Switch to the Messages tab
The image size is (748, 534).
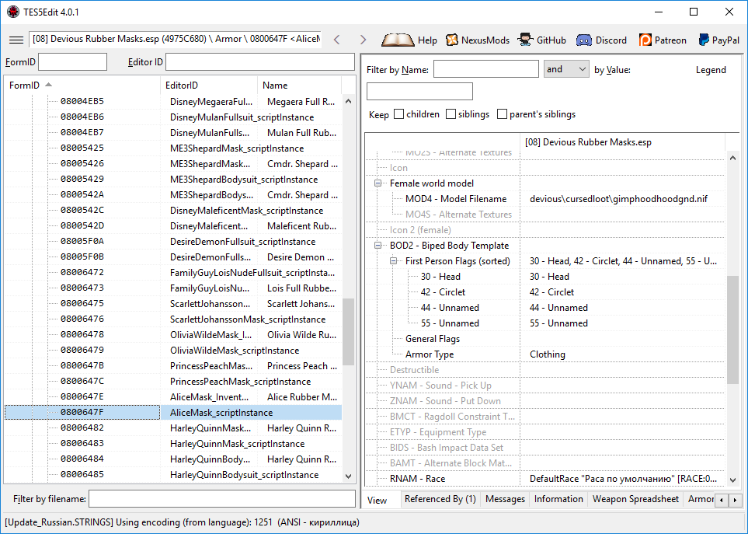[x=505, y=499]
